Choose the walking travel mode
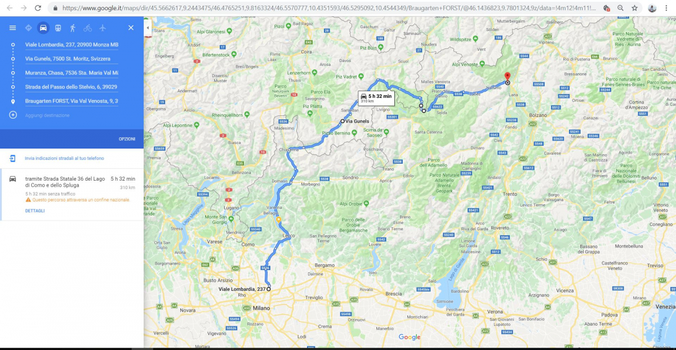 (73, 28)
